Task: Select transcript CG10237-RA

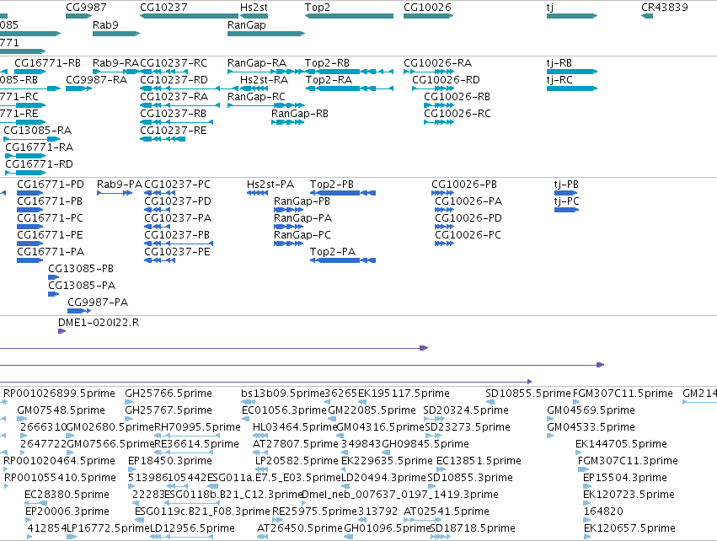Action: pyautogui.click(x=174, y=97)
